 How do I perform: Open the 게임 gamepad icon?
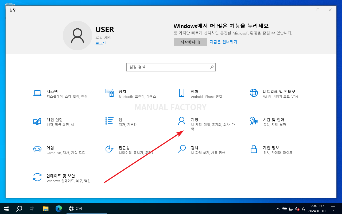37,149
